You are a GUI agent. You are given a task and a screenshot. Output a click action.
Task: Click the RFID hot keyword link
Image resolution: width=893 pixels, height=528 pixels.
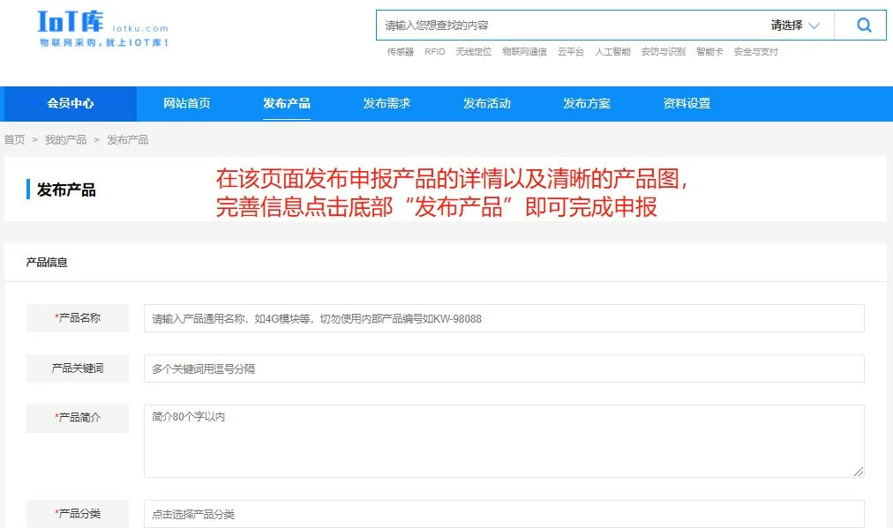pos(434,52)
